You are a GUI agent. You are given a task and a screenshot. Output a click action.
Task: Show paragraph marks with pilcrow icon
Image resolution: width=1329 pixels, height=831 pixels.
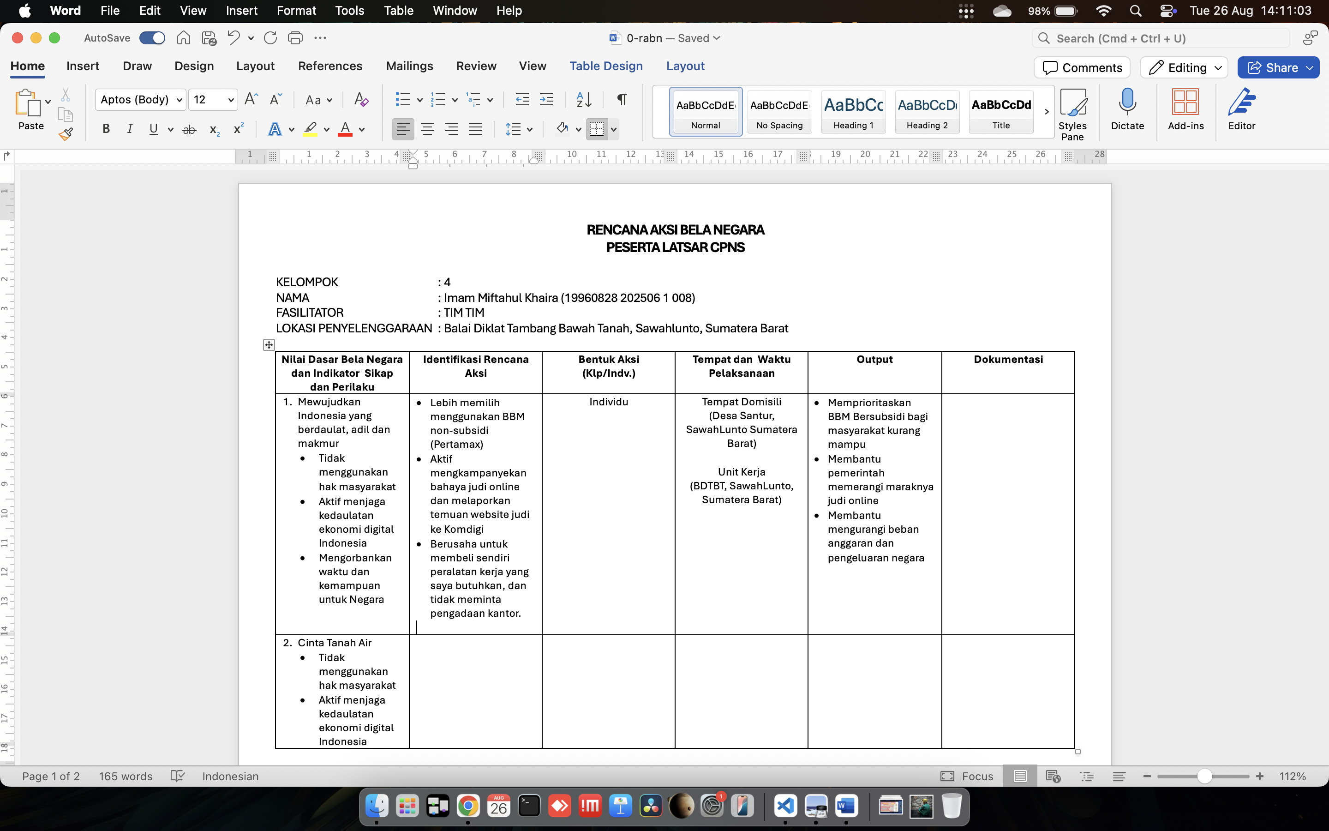click(622, 99)
